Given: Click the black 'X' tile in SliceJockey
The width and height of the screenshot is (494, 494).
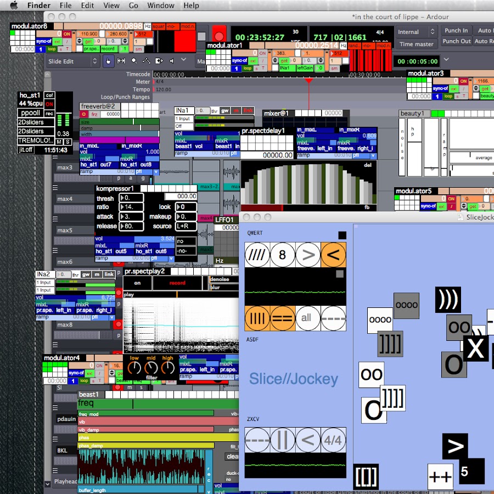Looking at the screenshot, I should tap(476, 348).
